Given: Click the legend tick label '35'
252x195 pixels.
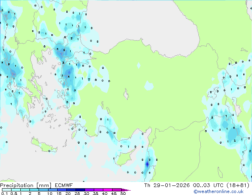Looking at the screenshot, I should (x=95, y=193).
